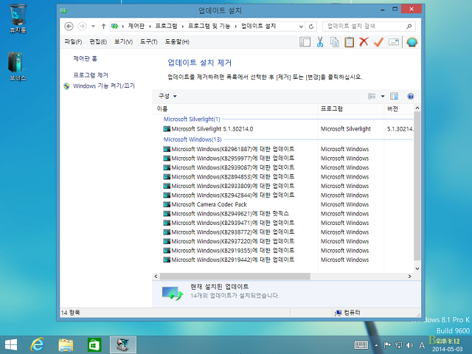Click the volume speaker tray icon

(x=409, y=345)
